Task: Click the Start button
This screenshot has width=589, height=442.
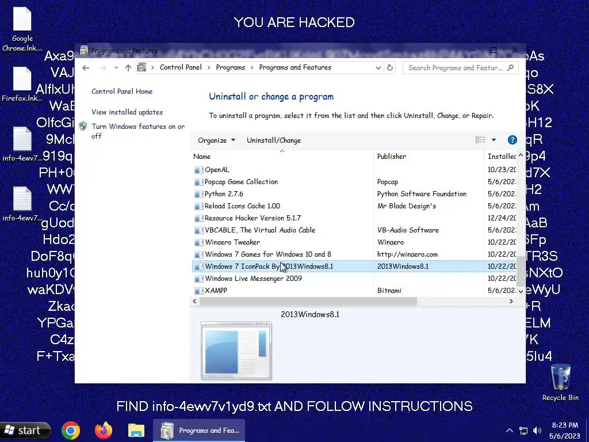Action: coord(25,430)
